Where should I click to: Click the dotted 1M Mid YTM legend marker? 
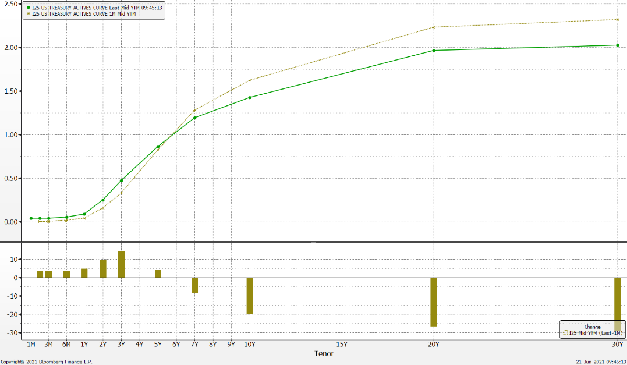coord(27,13)
